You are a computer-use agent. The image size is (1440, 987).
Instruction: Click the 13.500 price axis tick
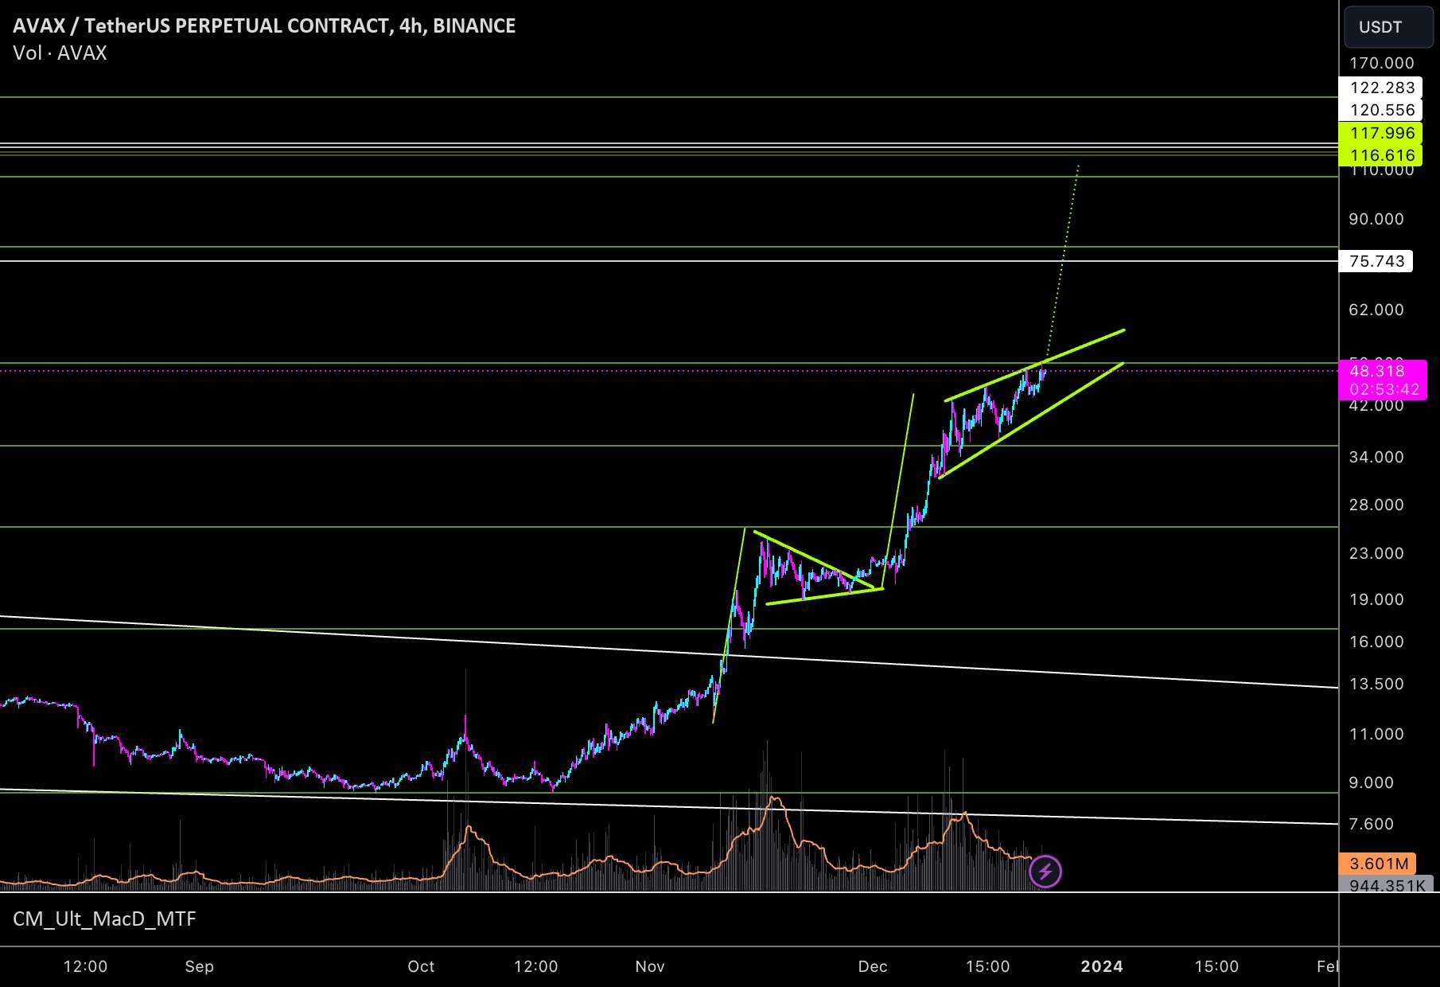click(1376, 684)
